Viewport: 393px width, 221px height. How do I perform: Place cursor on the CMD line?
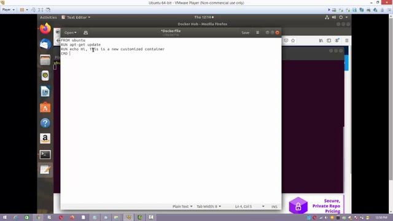click(66, 53)
